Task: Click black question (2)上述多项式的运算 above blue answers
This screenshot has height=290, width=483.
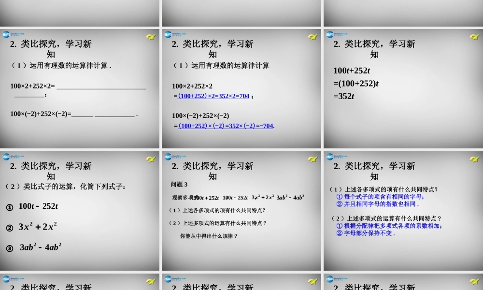Action: click(386, 218)
